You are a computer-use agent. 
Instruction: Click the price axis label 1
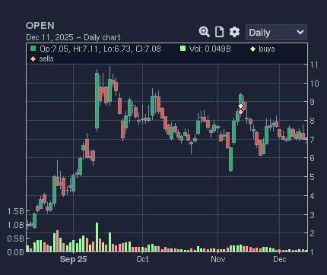coord(313,252)
